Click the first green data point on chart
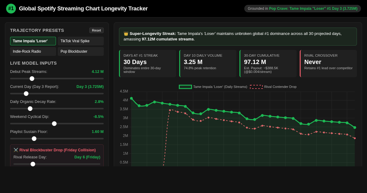This screenshot has height=193, width=367. click(132, 98)
